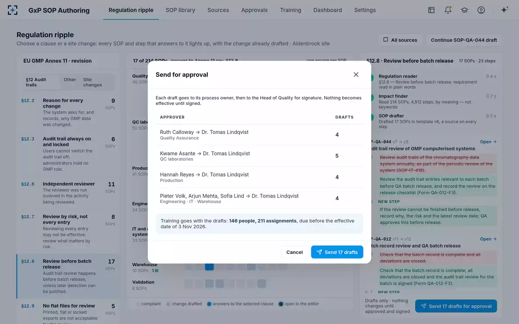Close the Send for approval dialog

click(356, 74)
